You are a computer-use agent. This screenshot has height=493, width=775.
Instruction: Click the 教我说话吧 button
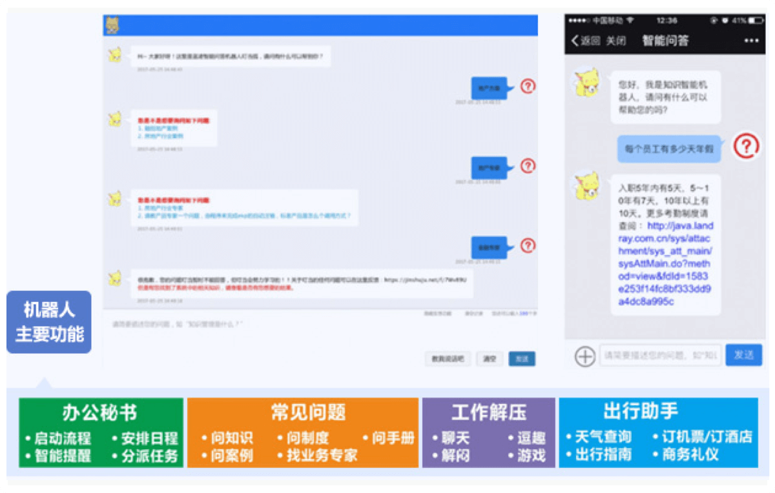448,359
